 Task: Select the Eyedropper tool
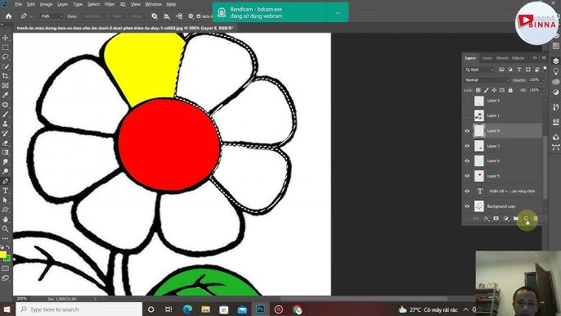point(5,95)
